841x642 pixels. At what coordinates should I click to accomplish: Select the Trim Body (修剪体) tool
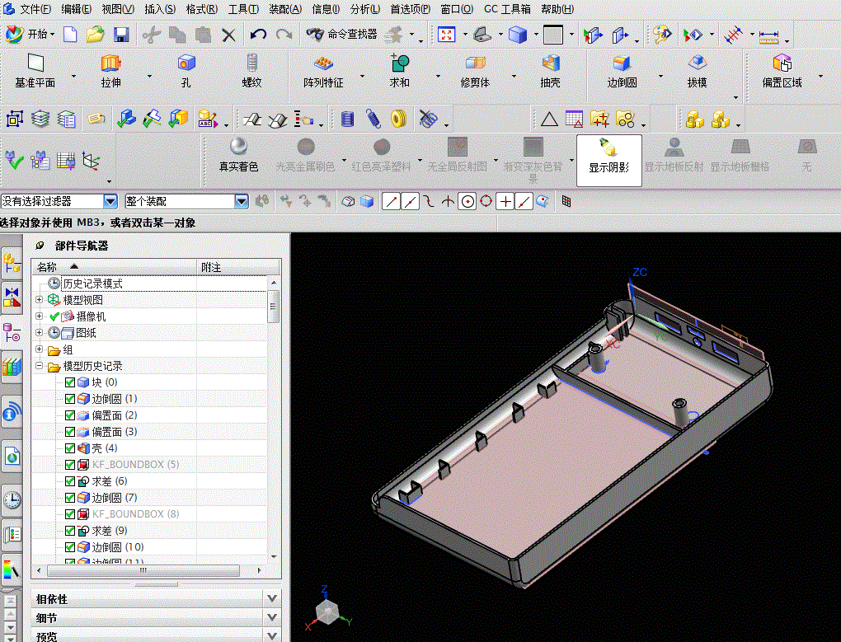(475, 71)
